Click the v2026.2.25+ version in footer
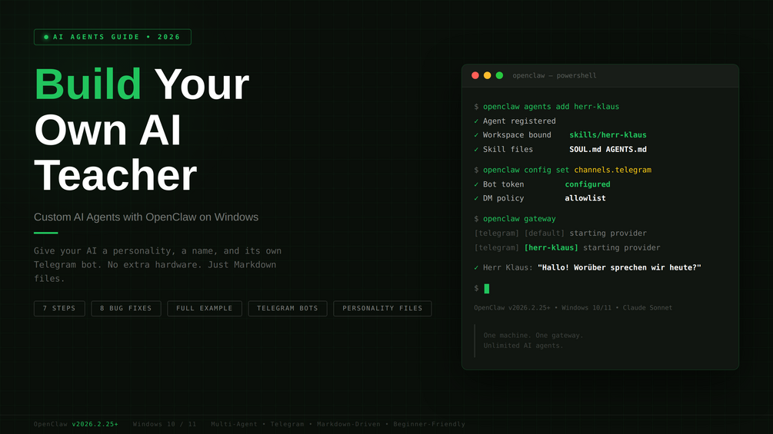 (x=95, y=424)
